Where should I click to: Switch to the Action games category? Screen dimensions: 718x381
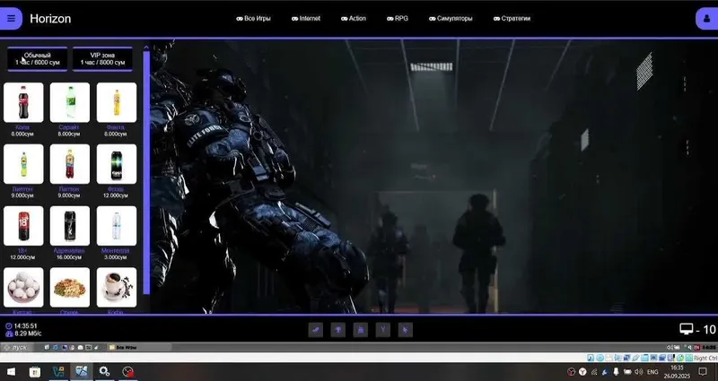[x=354, y=19]
